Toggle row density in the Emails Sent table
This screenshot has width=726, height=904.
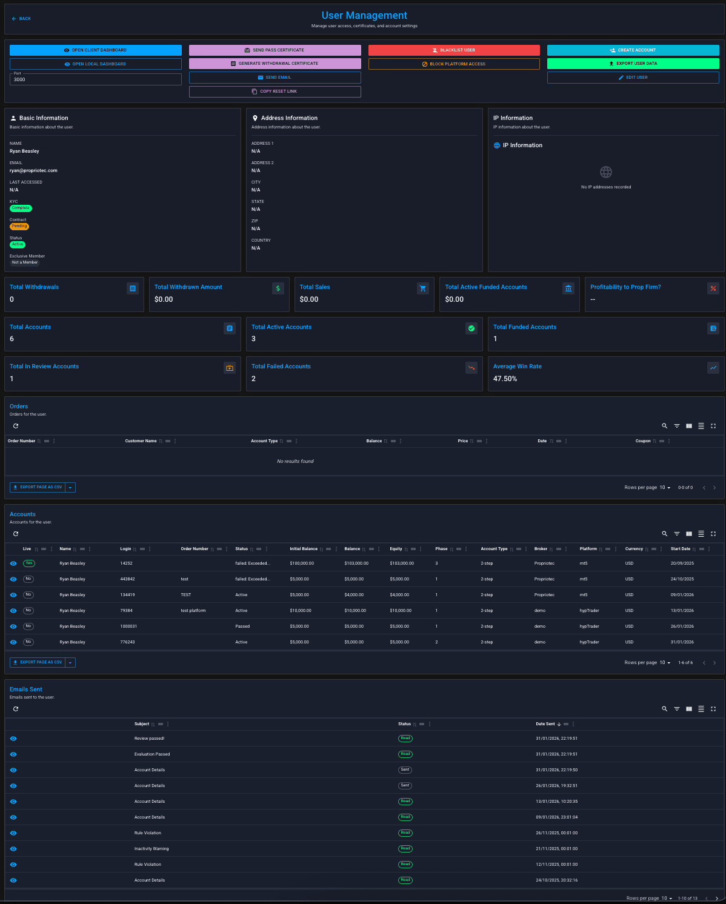point(701,709)
